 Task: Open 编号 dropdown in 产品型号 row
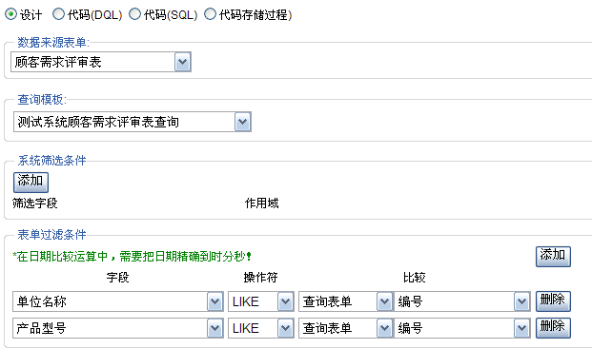[x=462, y=328]
